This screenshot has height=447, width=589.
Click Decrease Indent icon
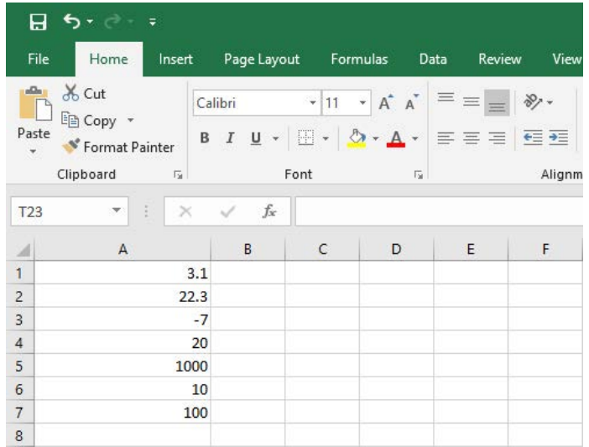(533, 138)
